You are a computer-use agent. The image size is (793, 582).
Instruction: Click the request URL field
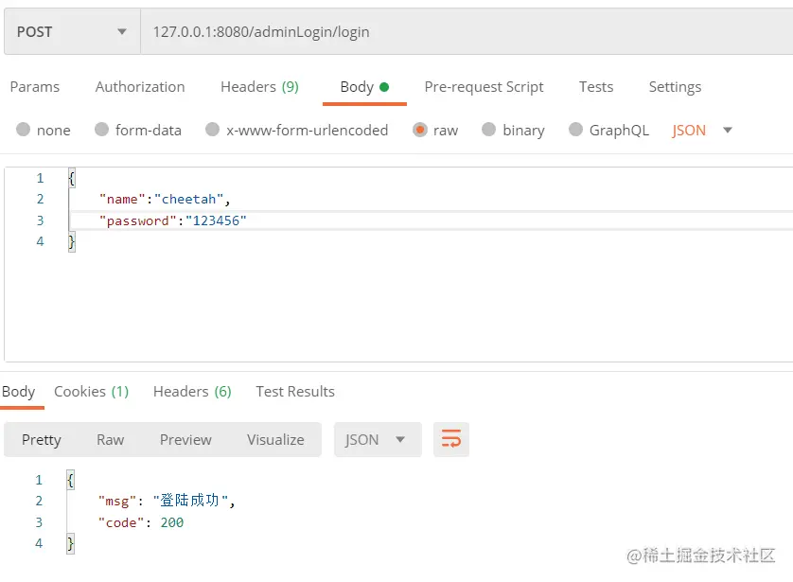[467, 31]
